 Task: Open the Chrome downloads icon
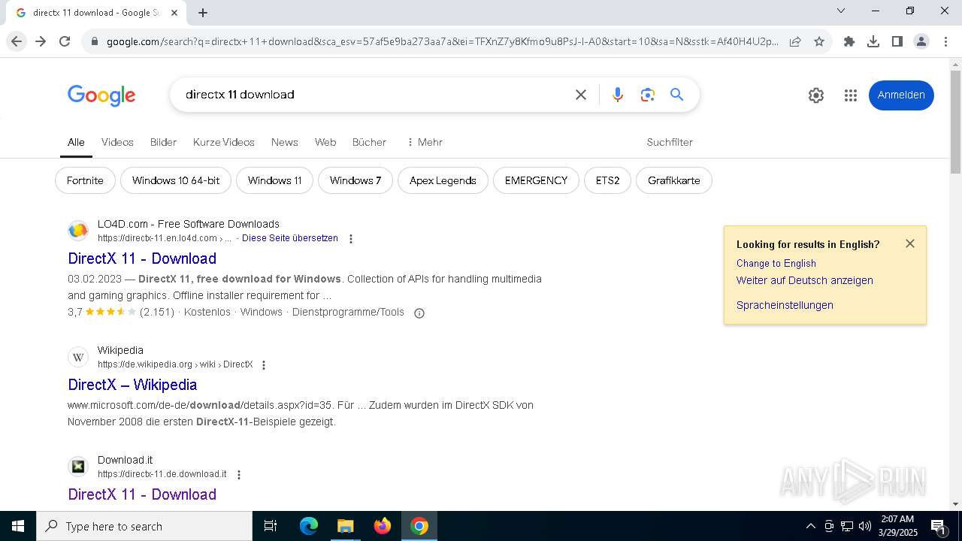[873, 41]
